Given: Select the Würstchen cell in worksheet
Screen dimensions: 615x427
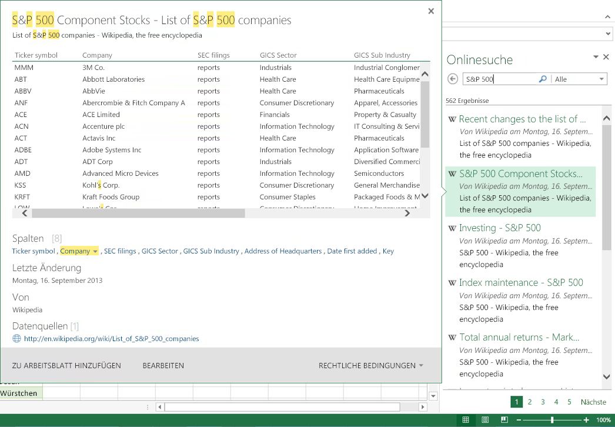Looking at the screenshot, I should 21,393.
